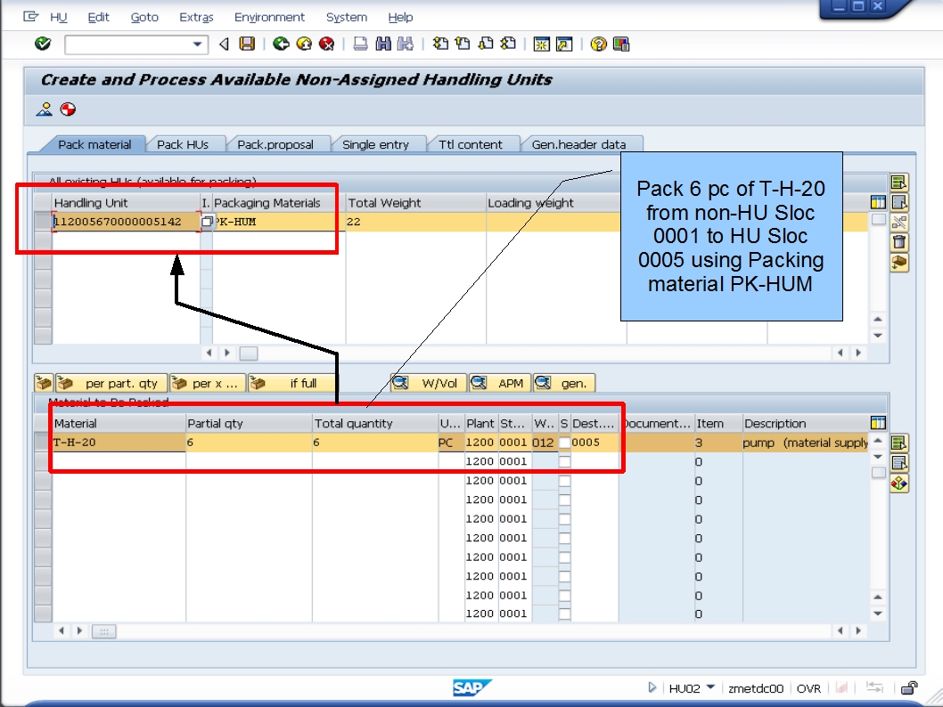Click the green Continue checkmark icon
This screenshot has height=707, width=943.
point(42,43)
